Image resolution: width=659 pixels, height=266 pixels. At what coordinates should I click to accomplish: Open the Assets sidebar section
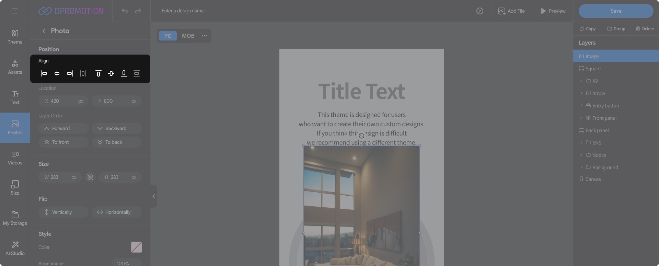tap(15, 67)
